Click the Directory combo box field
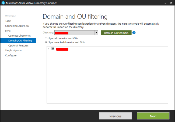The width and height of the screenshot is (175, 122). [x=76, y=33]
